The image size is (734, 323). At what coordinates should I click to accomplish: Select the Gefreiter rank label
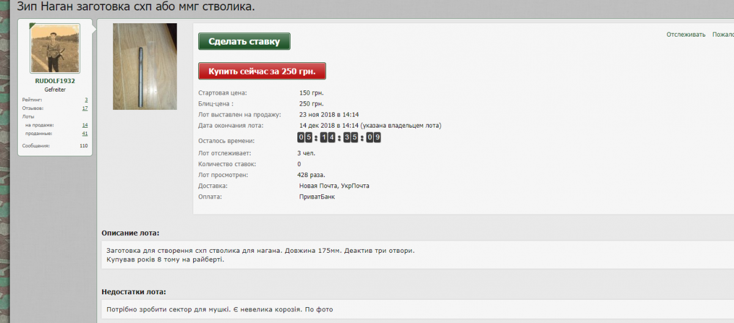point(55,90)
